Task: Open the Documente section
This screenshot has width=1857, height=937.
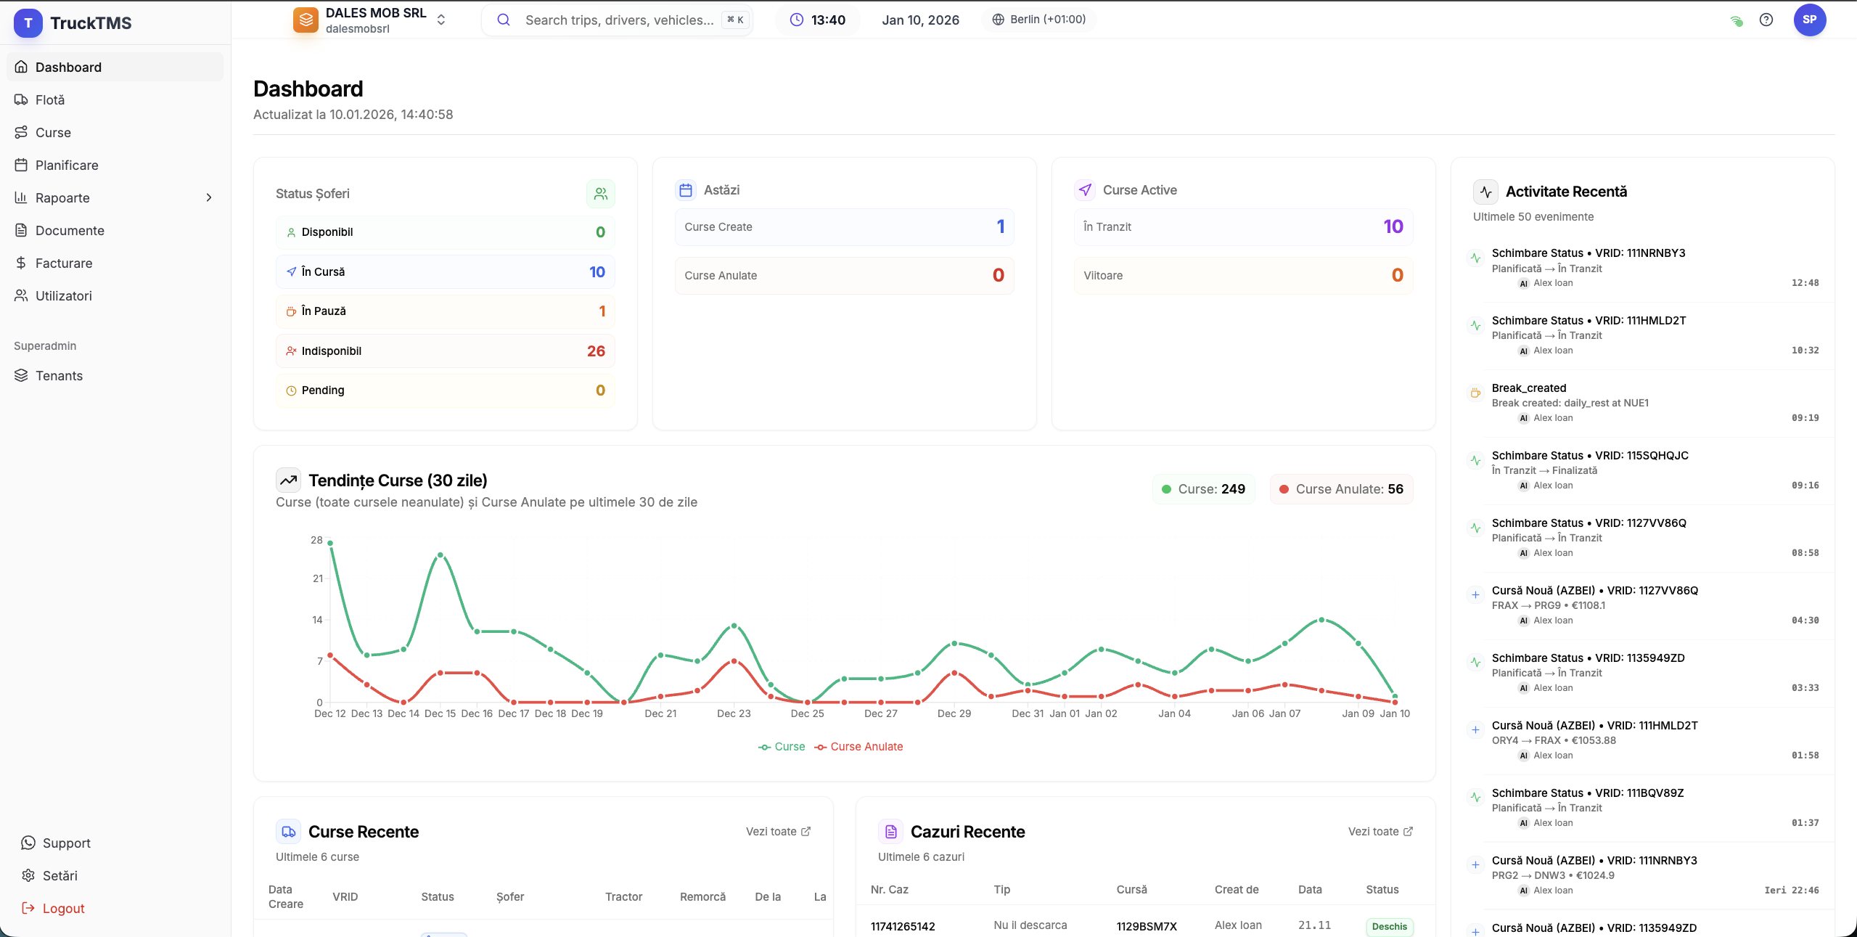Action: [x=70, y=230]
